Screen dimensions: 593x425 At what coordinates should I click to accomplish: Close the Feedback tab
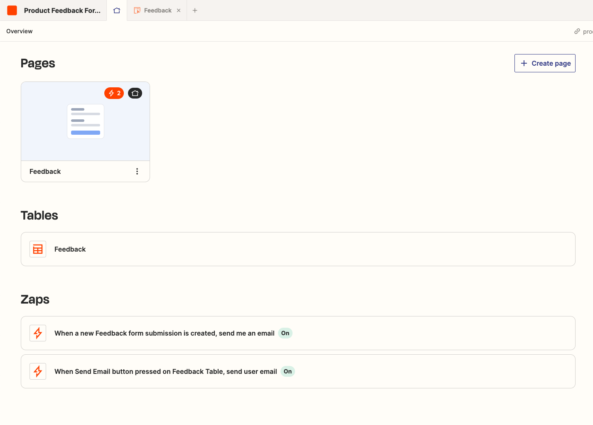(x=179, y=10)
